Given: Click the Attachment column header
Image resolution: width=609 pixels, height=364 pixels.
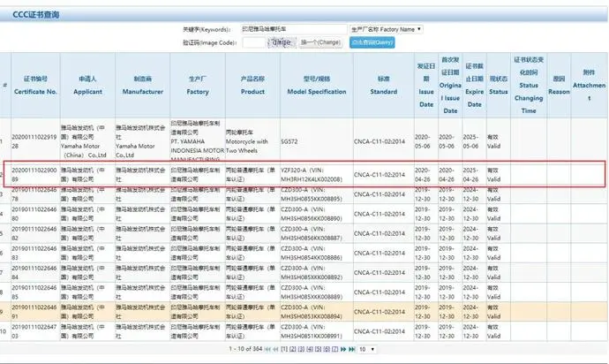Looking at the screenshot, I should click(x=590, y=85).
